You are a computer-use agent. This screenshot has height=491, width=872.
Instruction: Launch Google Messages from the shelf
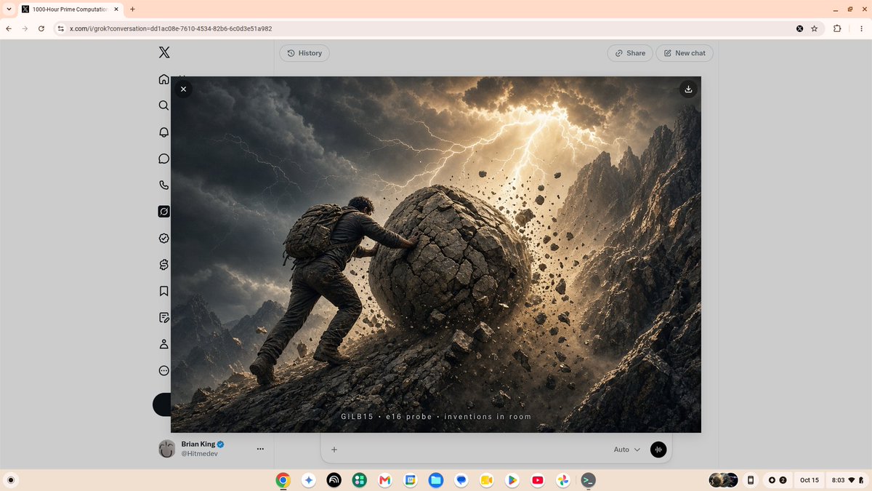461,480
